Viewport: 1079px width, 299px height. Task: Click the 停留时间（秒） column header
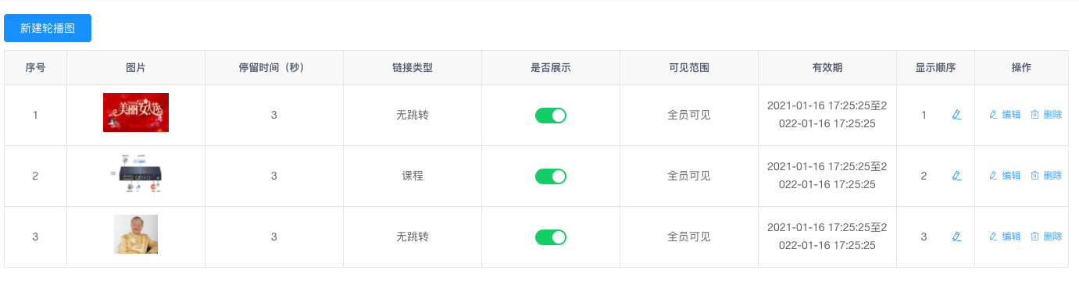point(274,68)
